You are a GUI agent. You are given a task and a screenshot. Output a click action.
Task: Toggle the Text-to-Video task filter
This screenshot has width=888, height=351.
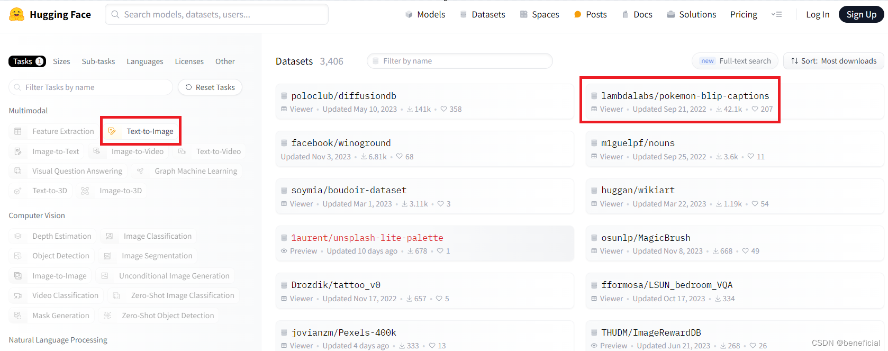[210, 151]
